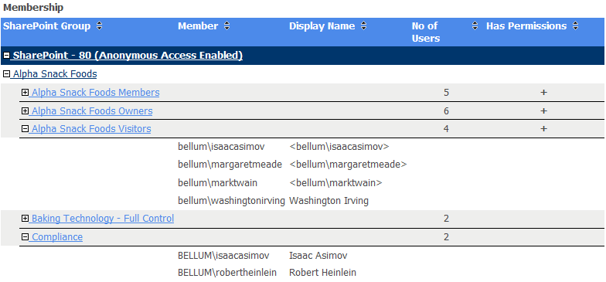Collapse Alpha Snack Foods Visitors group

pos(25,128)
